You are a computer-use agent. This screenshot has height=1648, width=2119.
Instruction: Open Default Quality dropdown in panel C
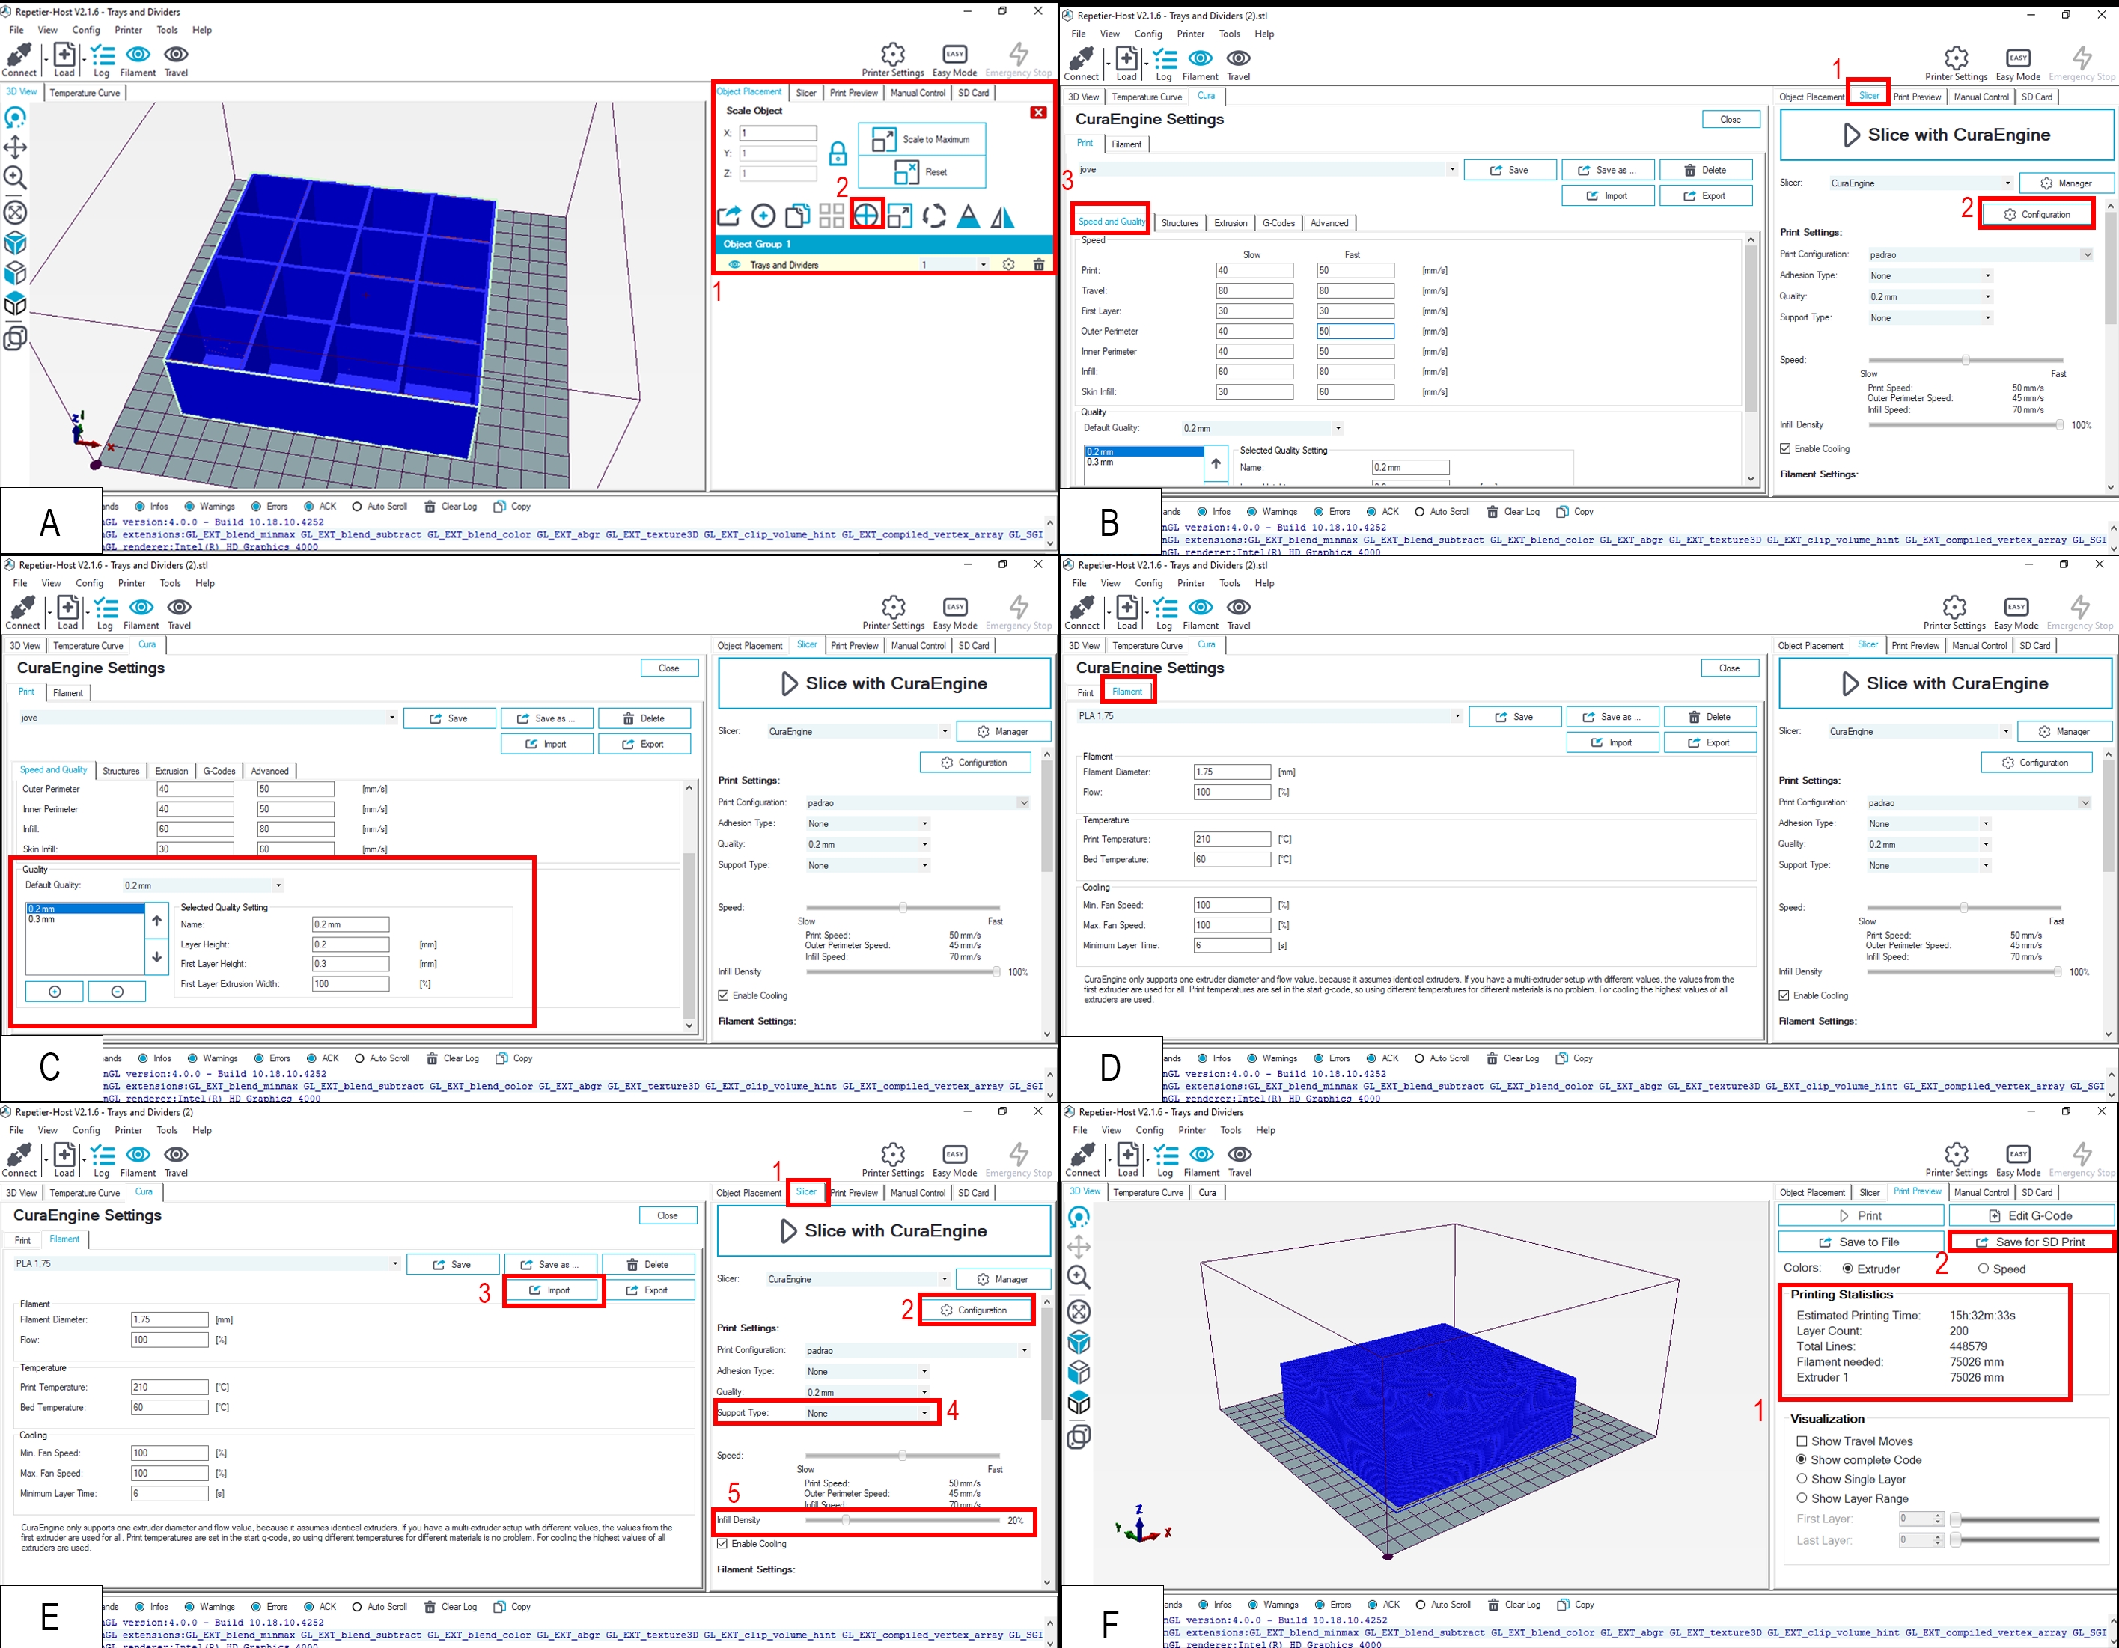278,885
